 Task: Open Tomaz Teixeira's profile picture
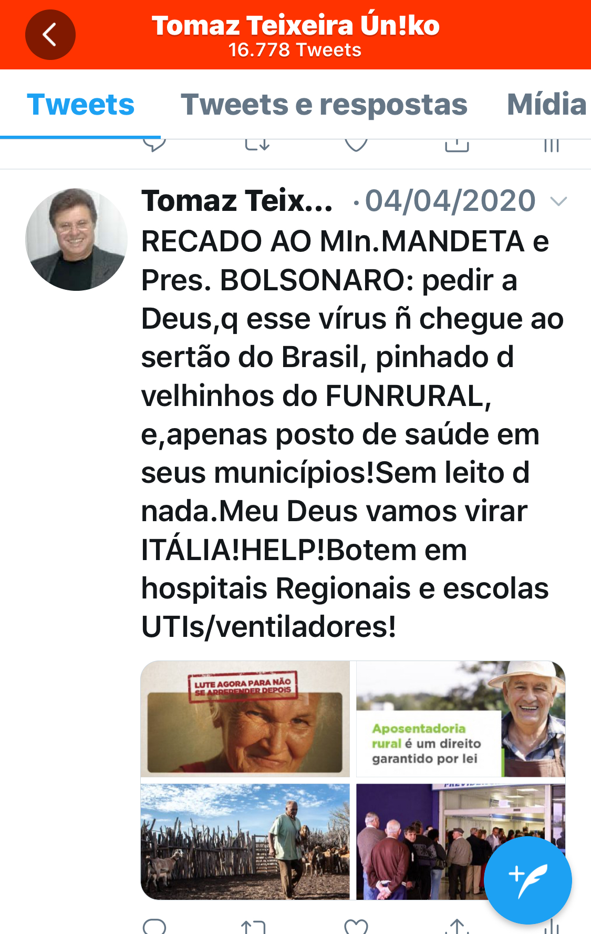click(76, 239)
